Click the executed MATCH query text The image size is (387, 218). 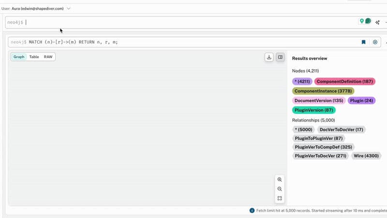[74, 42]
